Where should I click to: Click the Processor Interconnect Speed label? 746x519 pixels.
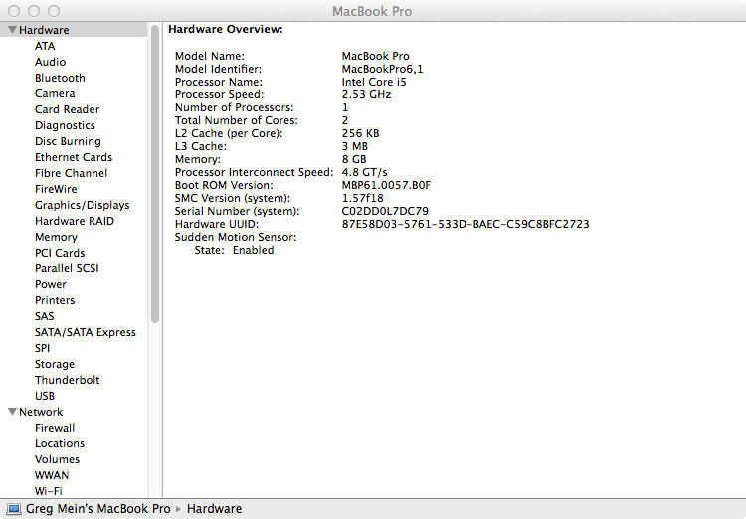click(x=254, y=172)
